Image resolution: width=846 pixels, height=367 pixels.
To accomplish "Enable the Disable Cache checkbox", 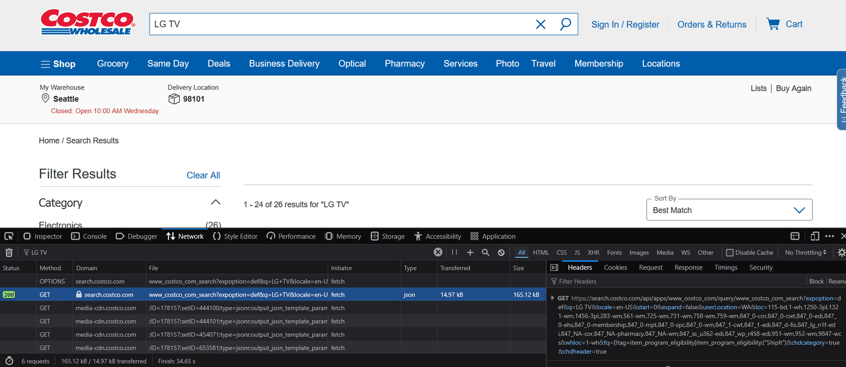I will 730,253.
